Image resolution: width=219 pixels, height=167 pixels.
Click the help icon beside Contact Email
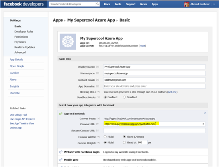(x=98, y=80)
